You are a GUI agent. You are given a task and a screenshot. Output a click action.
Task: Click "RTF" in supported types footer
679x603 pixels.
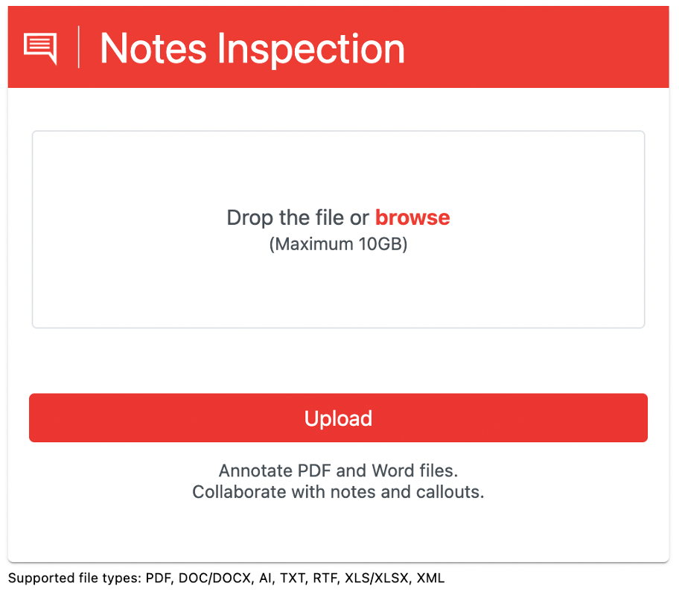tap(325, 578)
